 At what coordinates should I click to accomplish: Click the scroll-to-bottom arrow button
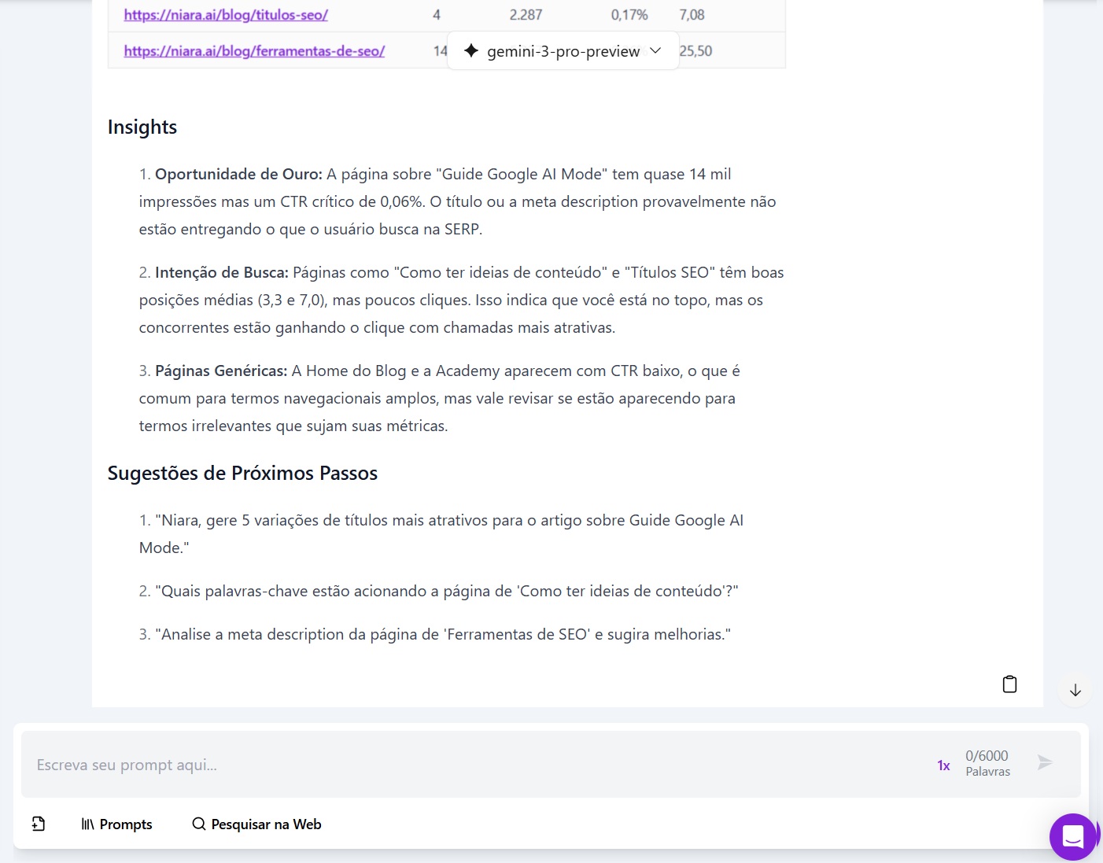pyautogui.click(x=1075, y=691)
